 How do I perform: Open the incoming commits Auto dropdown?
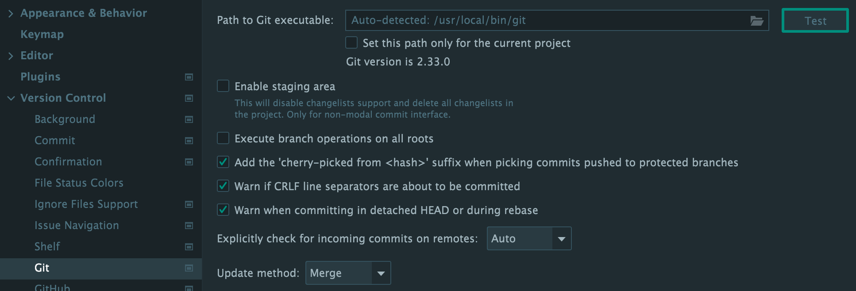tap(529, 238)
